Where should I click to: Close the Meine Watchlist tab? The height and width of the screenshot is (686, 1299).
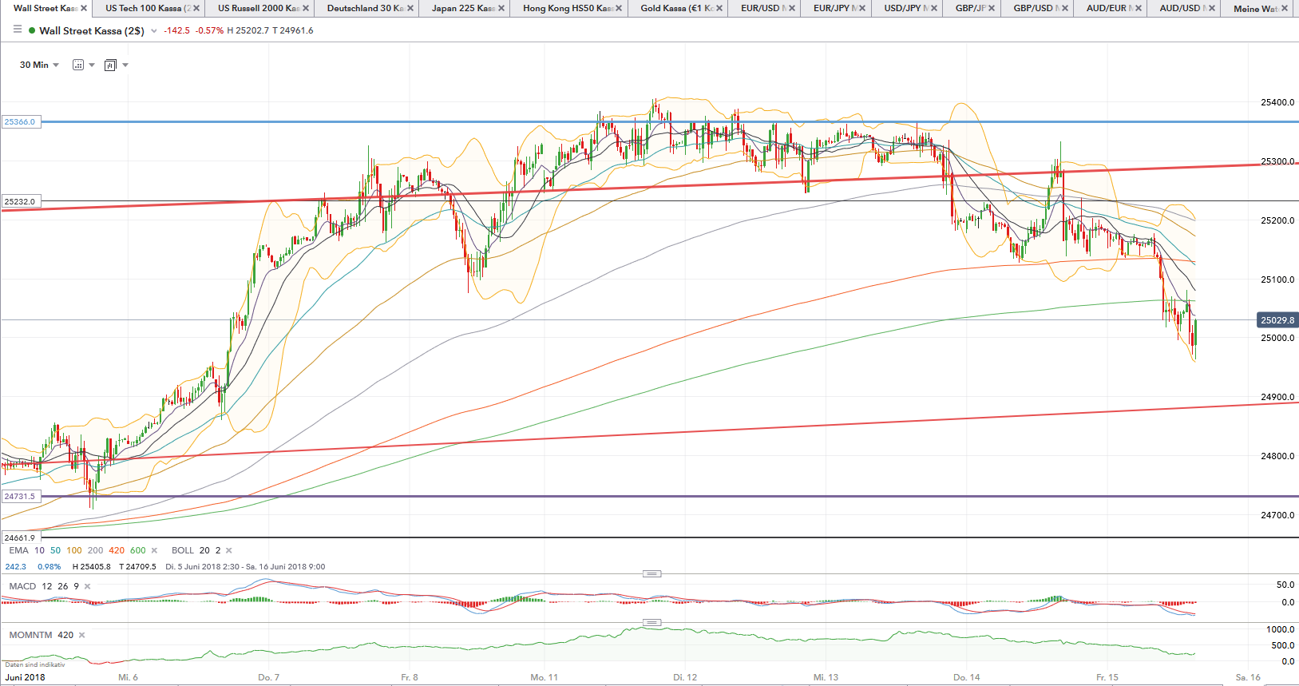[x=1285, y=8]
